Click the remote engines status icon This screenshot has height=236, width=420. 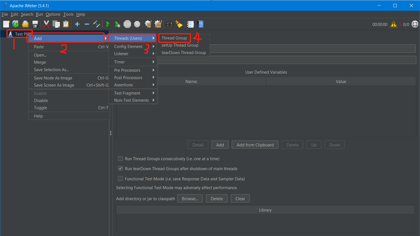pyautogui.click(x=415, y=24)
